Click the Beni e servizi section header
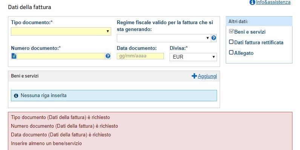 pyautogui.click(x=25, y=76)
